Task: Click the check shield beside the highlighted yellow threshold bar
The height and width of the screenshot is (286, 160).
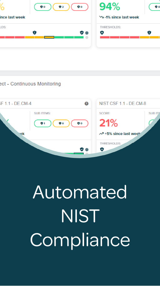Action: [x=82, y=33]
